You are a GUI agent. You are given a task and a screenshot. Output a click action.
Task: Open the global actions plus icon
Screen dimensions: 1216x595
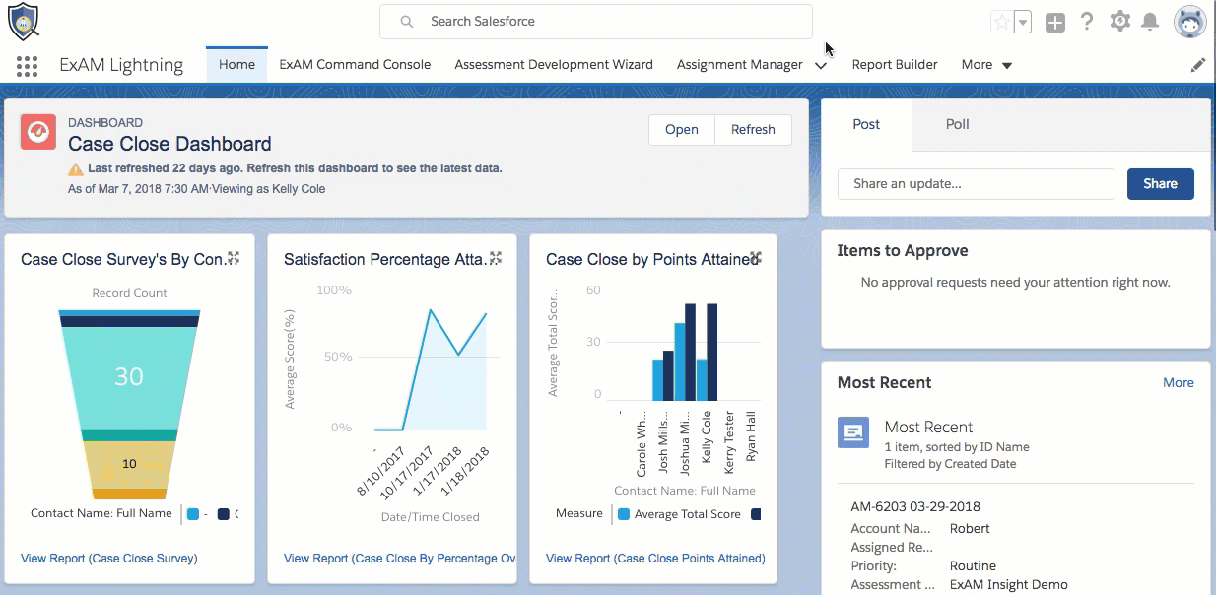click(x=1054, y=22)
